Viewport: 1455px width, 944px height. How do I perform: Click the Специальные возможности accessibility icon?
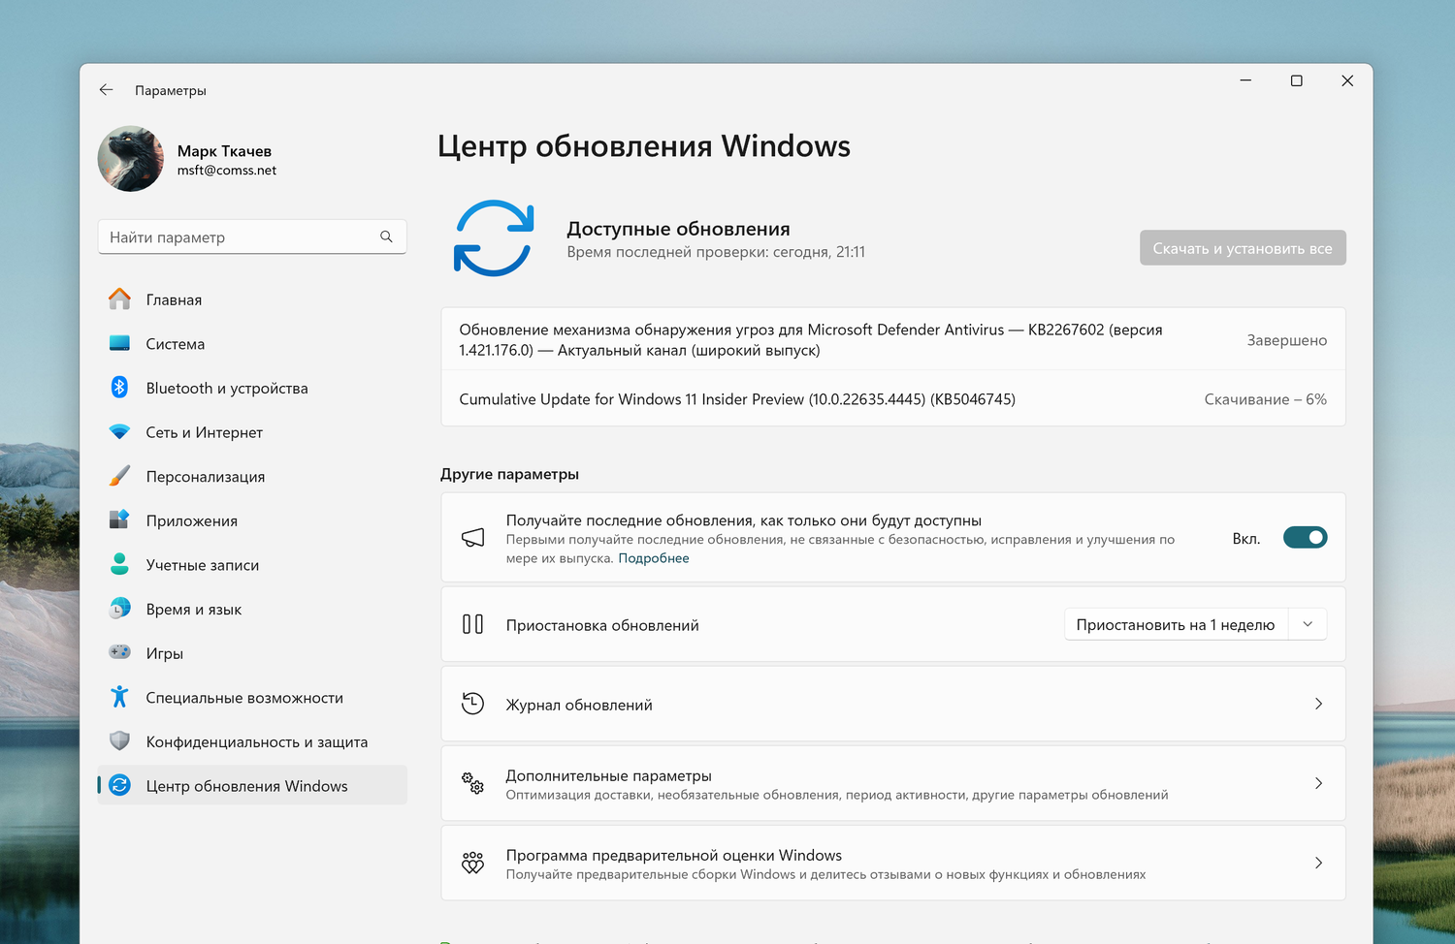[119, 697]
